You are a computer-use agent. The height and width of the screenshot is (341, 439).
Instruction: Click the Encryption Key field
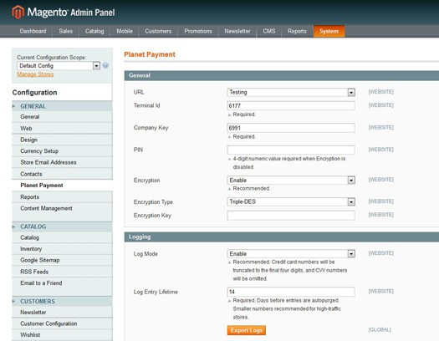(x=291, y=216)
